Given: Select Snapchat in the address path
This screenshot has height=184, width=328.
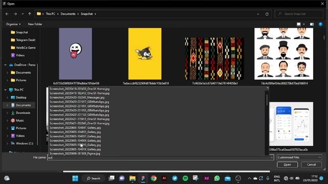Looking at the screenshot, I should (87, 14).
